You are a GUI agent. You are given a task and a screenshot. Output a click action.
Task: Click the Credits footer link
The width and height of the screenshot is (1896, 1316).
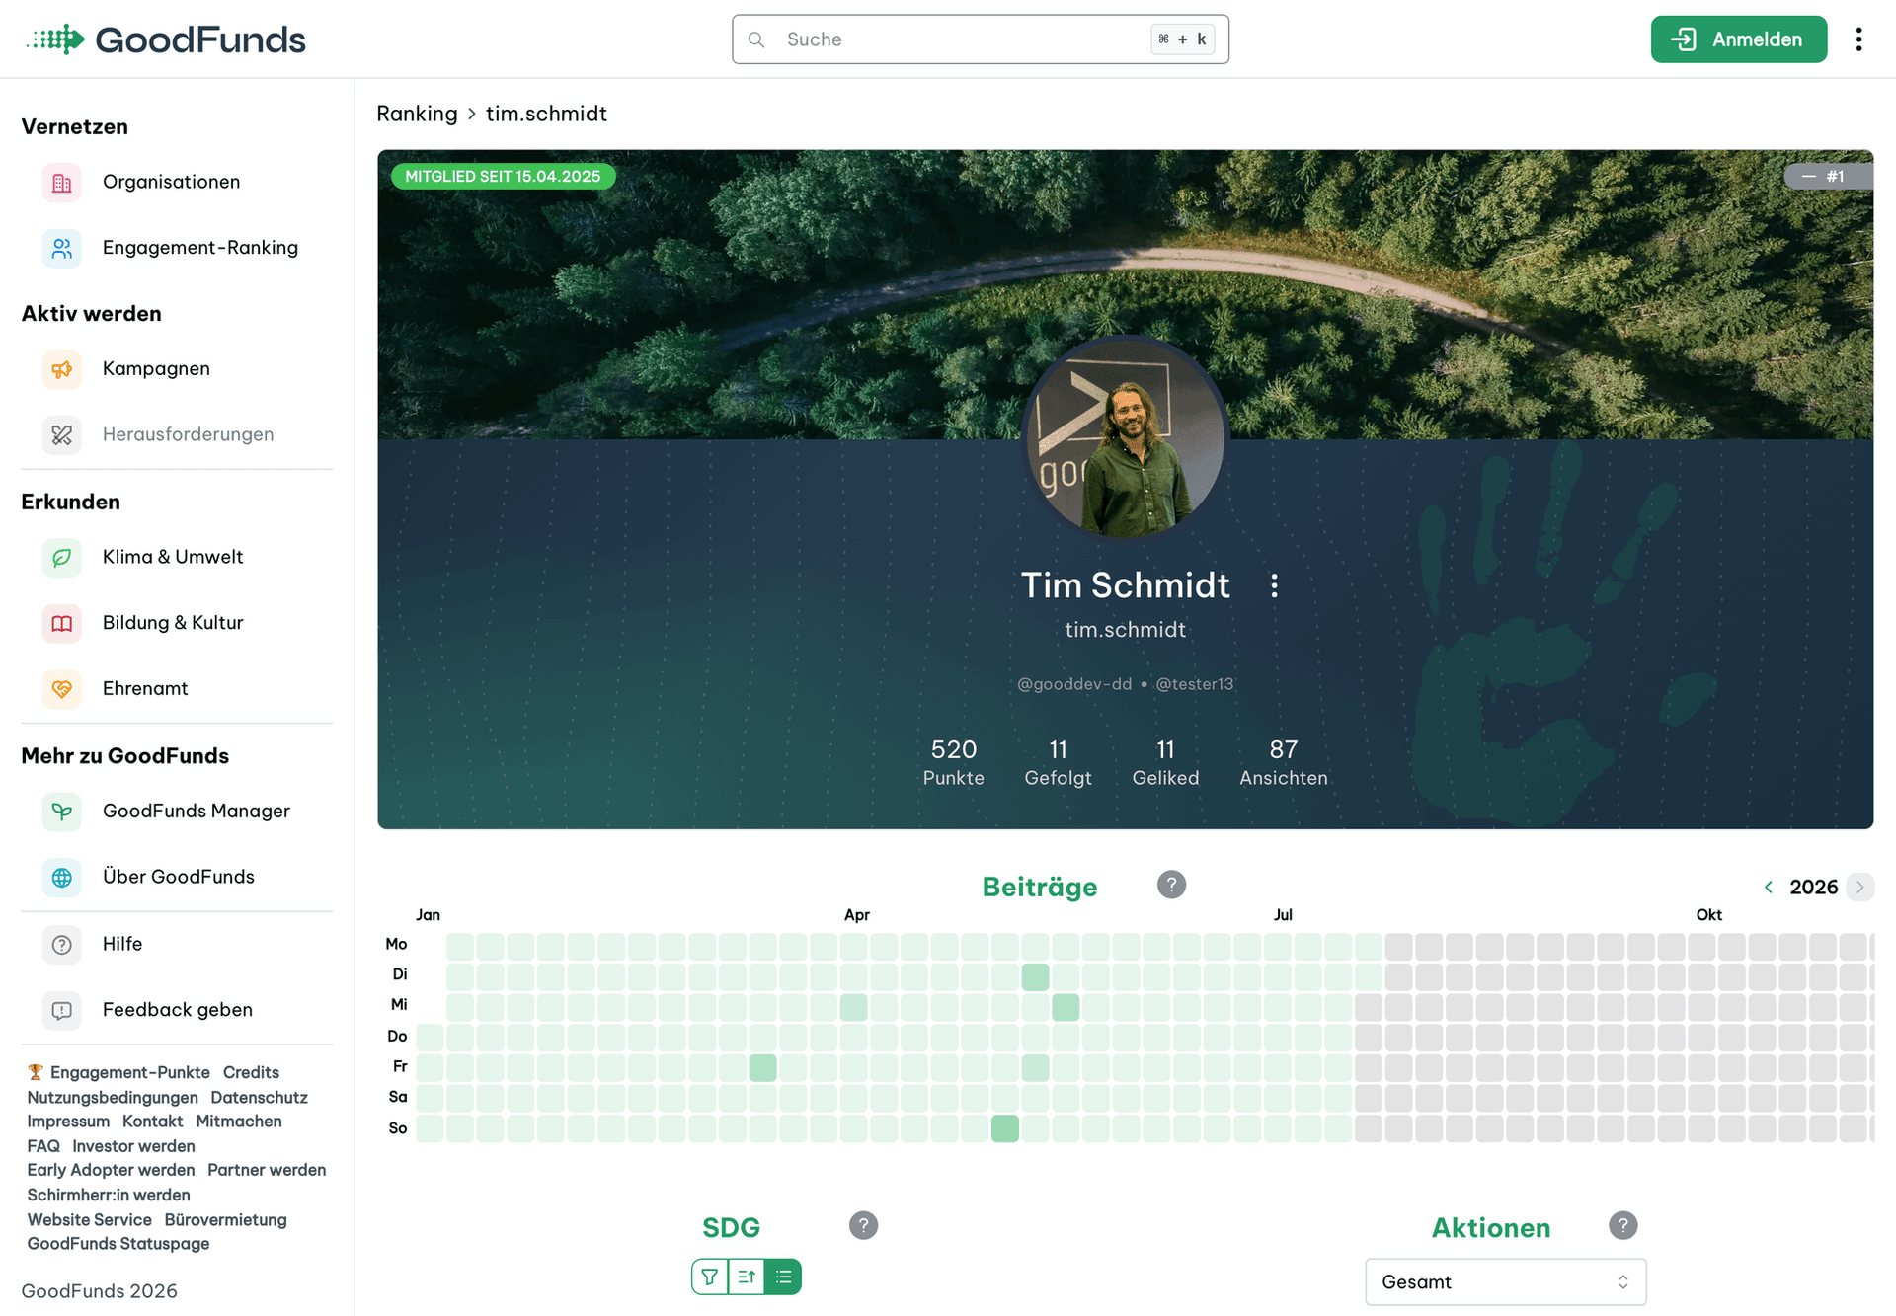click(x=251, y=1072)
